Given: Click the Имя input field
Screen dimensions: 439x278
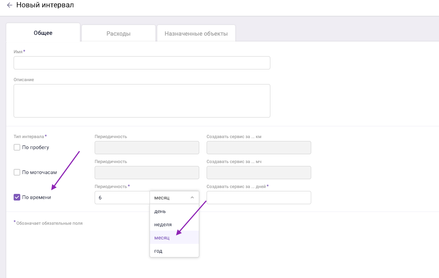Looking at the screenshot, I should 142,63.
